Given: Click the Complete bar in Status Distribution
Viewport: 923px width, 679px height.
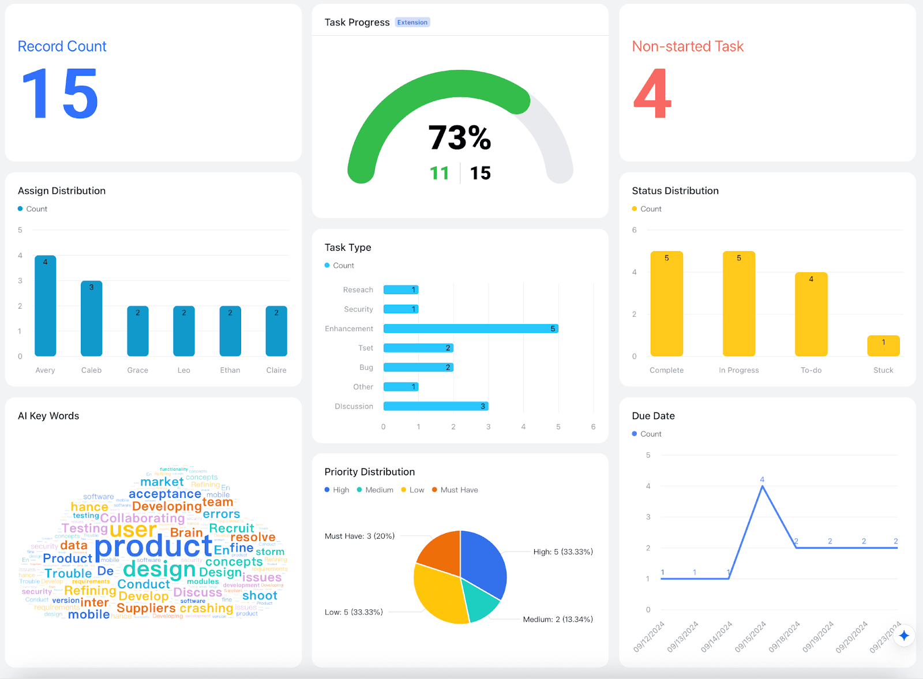Looking at the screenshot, I should pyautogui.click(x=667, y=303).
